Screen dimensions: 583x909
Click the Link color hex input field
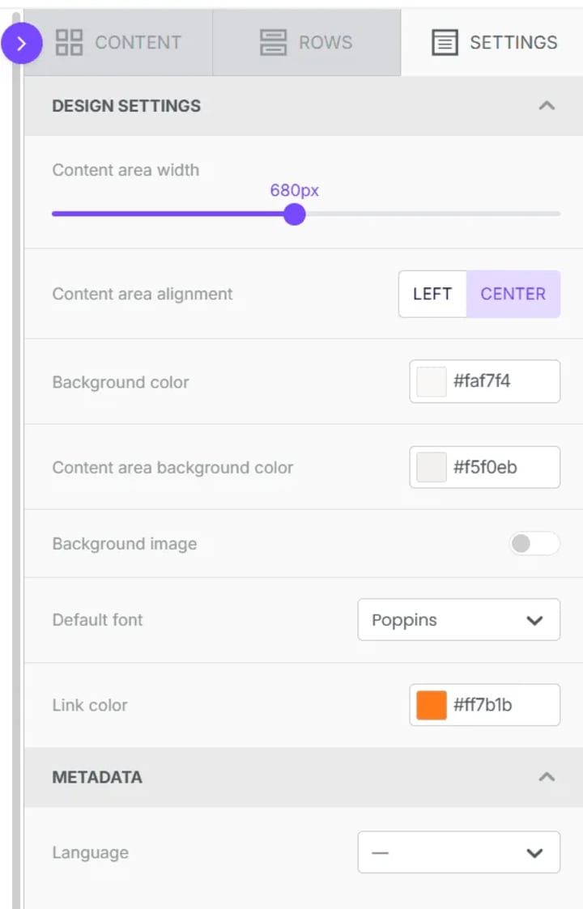(x=502, y=705)
